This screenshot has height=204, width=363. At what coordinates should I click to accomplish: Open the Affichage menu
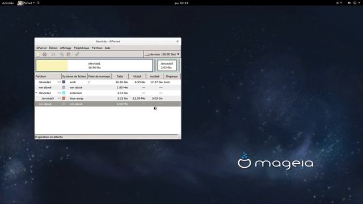tap(66, 48)
